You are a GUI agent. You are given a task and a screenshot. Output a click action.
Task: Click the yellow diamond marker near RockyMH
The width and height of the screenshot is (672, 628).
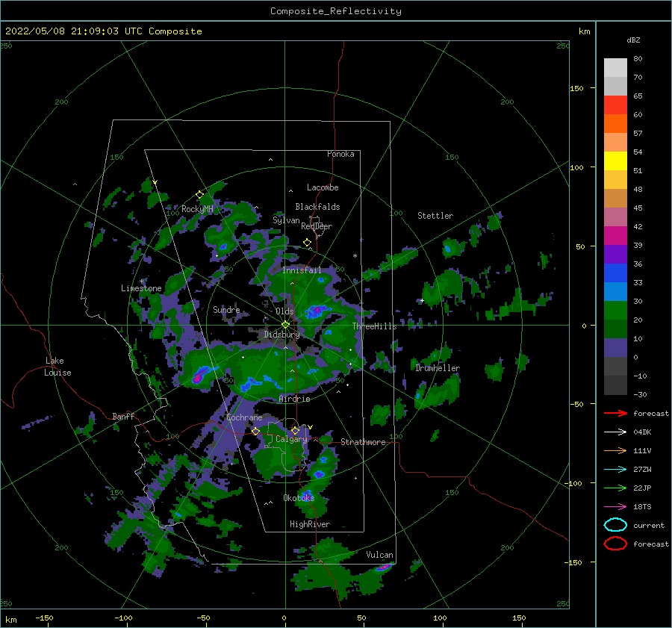tap(199, 195)
